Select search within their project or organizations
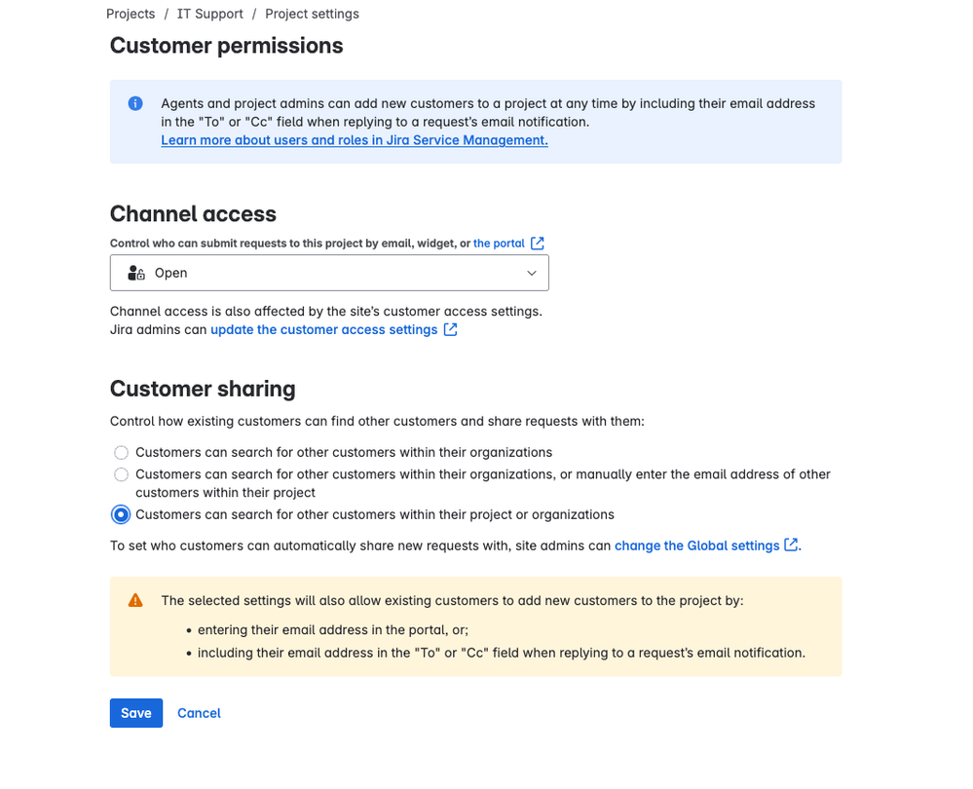The width and height of the screenshot is (973, 789). pyautogui.click(x=121, y=514)
